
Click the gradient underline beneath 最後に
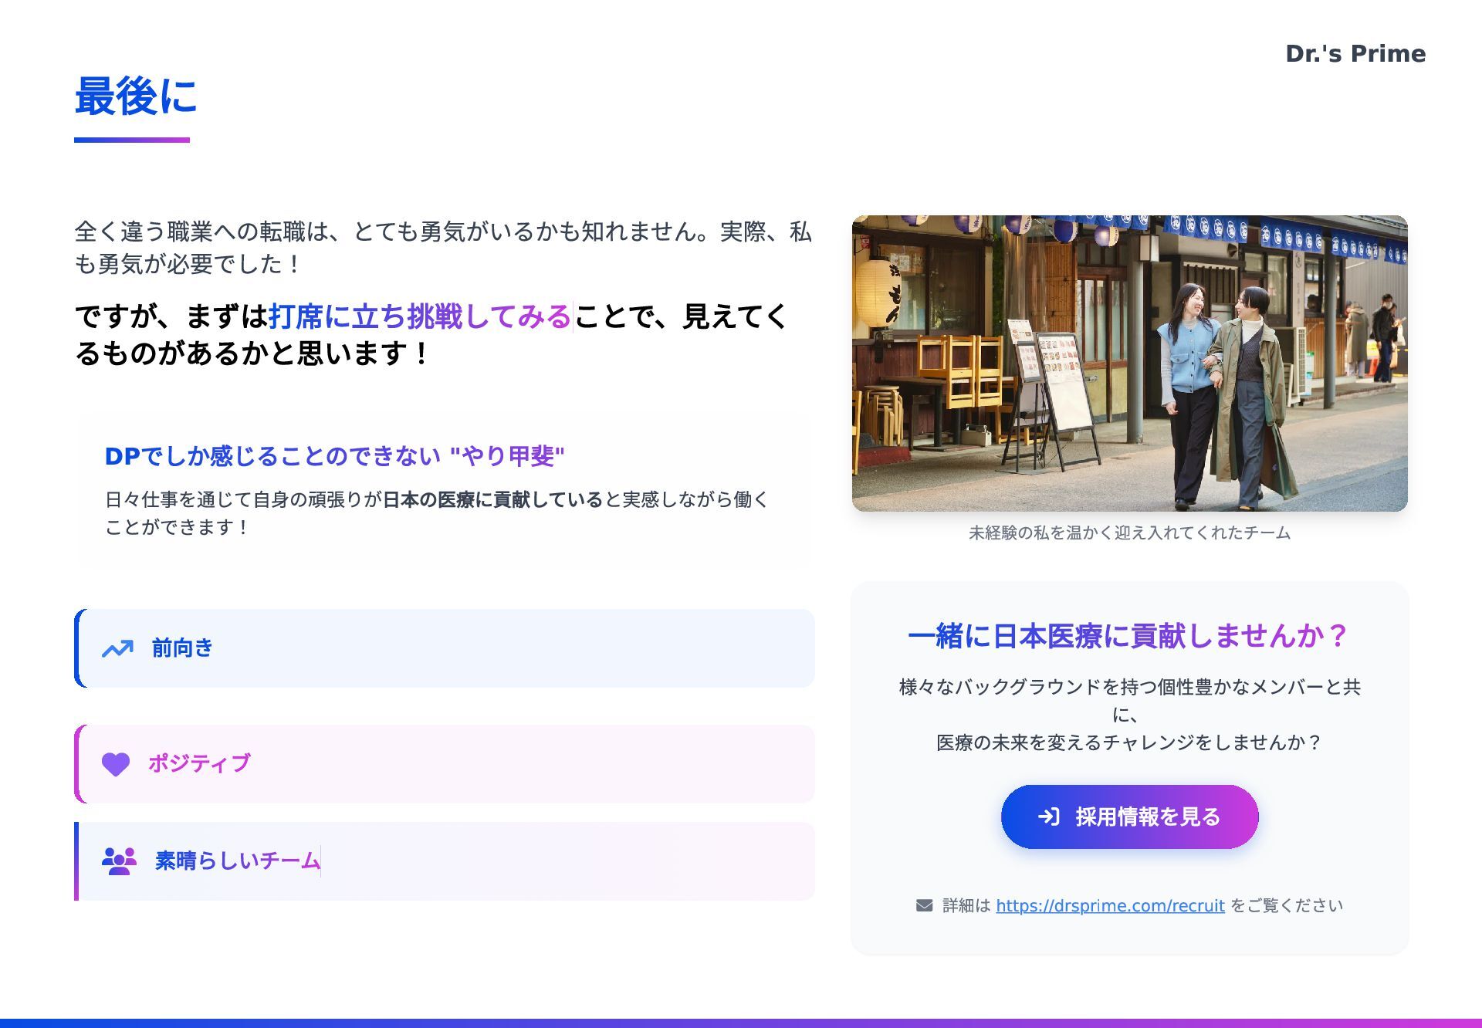click(x=132, y=140)
